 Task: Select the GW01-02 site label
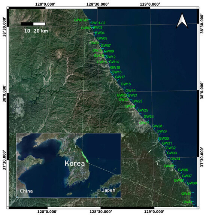coord(98,23)
